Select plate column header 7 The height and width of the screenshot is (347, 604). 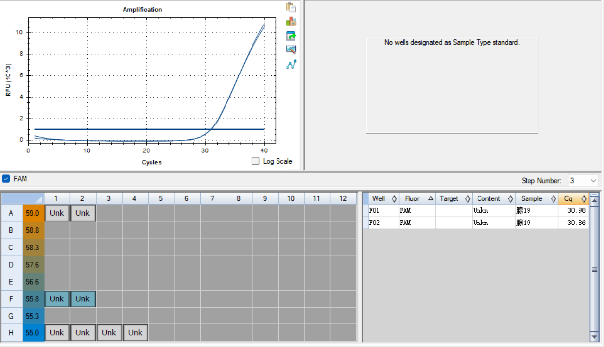pyautogui.click(x=212, y=198)
